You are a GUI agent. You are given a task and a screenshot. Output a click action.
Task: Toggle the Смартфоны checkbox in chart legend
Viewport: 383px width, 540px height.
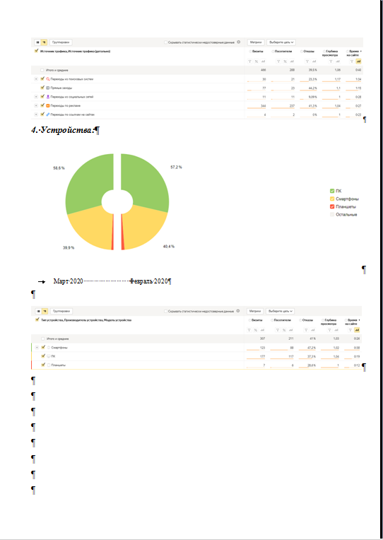tap(332, 199)
